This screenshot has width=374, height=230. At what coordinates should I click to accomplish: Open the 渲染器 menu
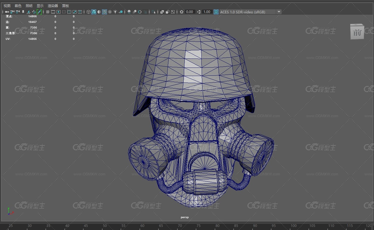(53, 6)
